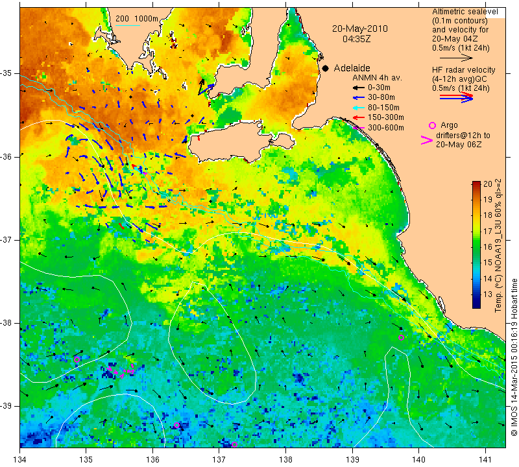Click the dark blue bottom end of colorbar
Screen dimensions: 519x467
(476, 305)
